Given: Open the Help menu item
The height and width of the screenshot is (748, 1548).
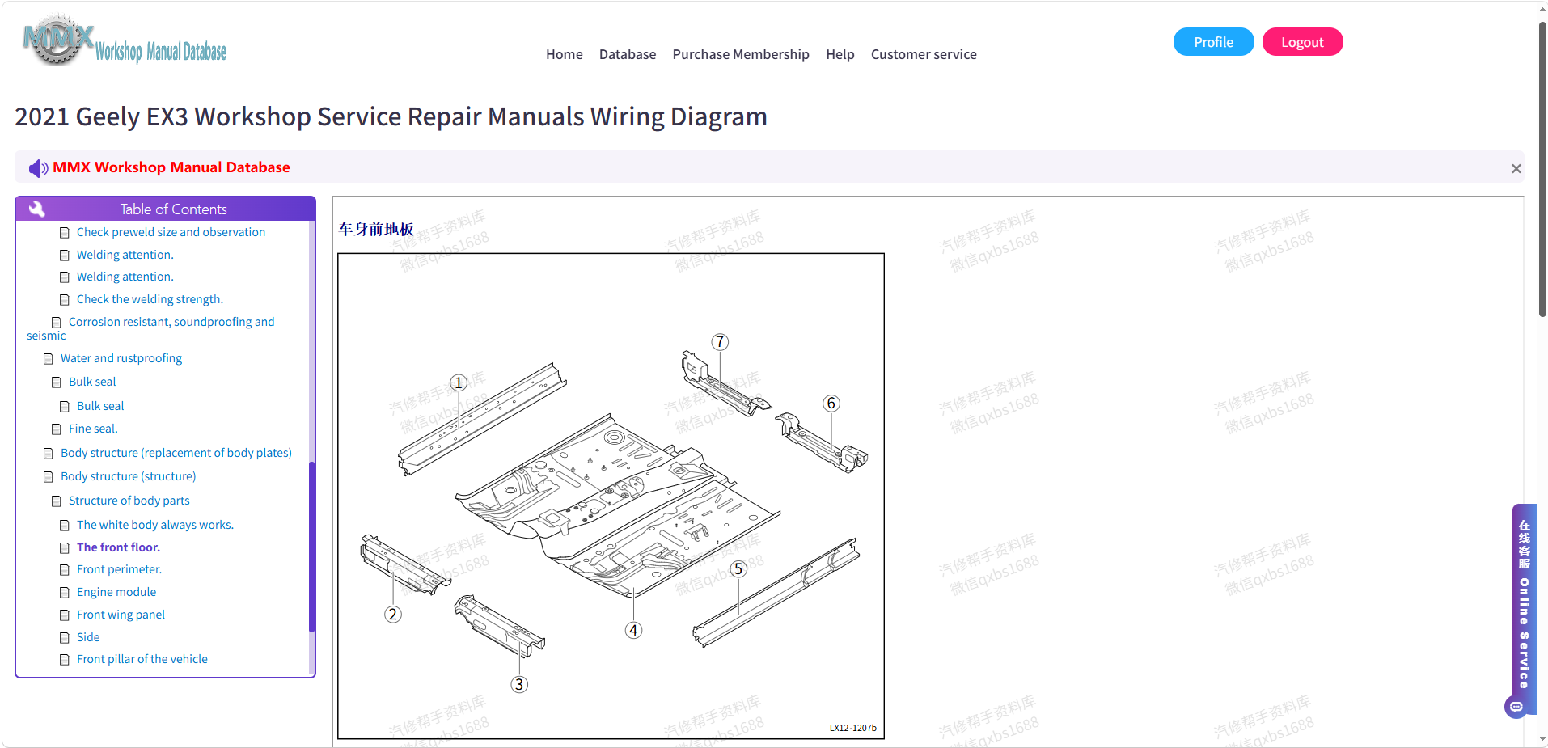Looking at the screenshot, I should click(840, 54).
